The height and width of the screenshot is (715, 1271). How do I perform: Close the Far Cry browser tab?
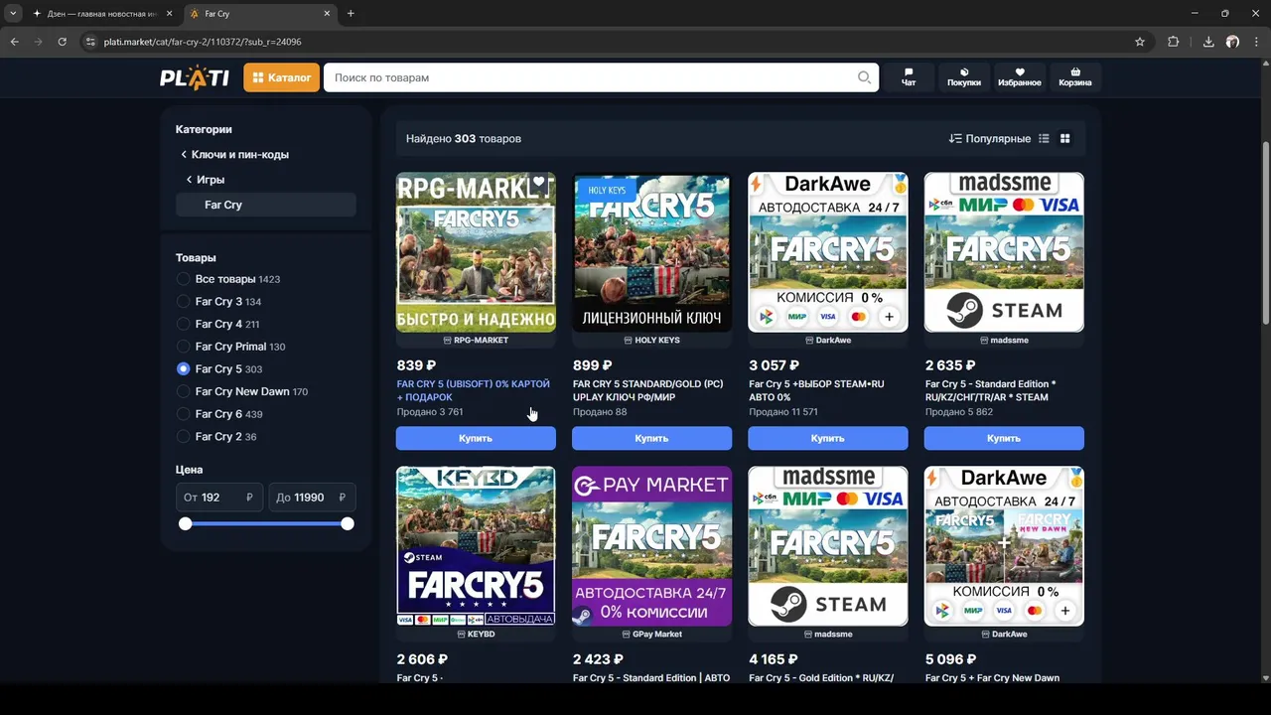point(328,14)
